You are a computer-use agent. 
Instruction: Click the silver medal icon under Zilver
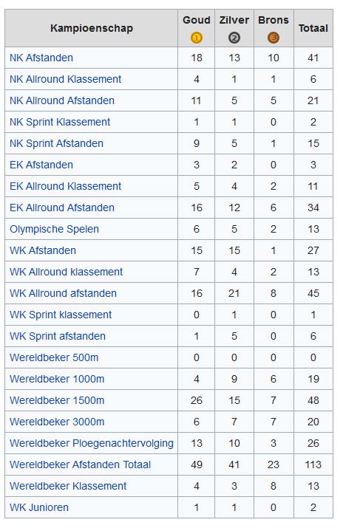click(x=234, y=38)
